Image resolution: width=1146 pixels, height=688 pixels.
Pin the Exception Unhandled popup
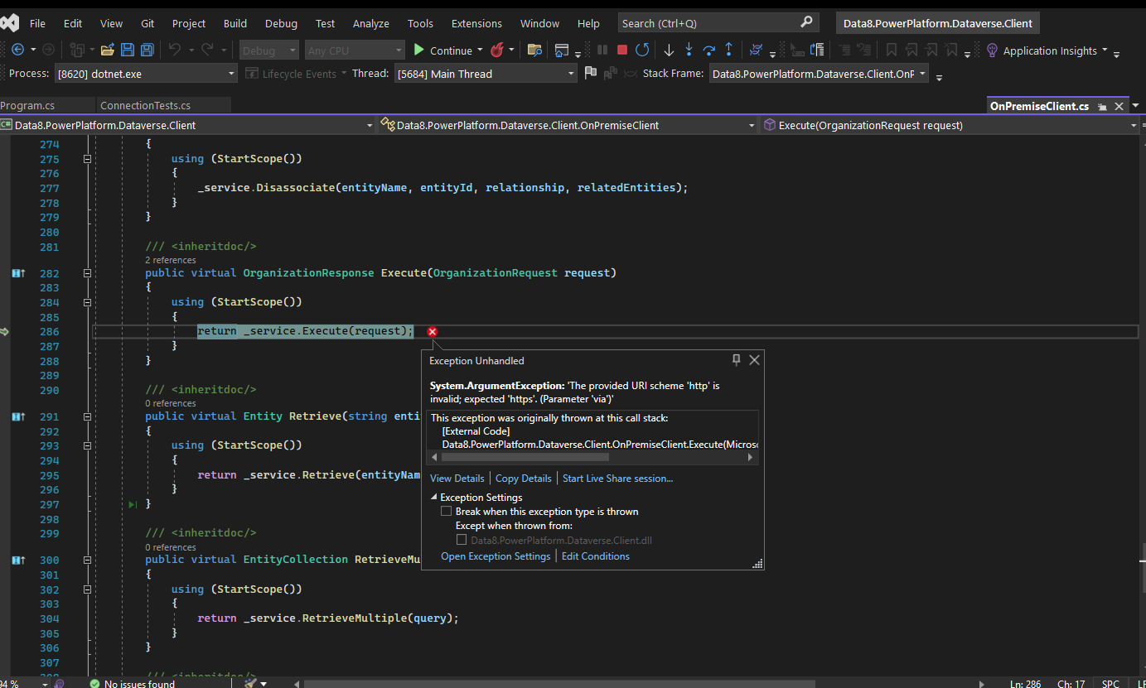(x=736, y=359)
